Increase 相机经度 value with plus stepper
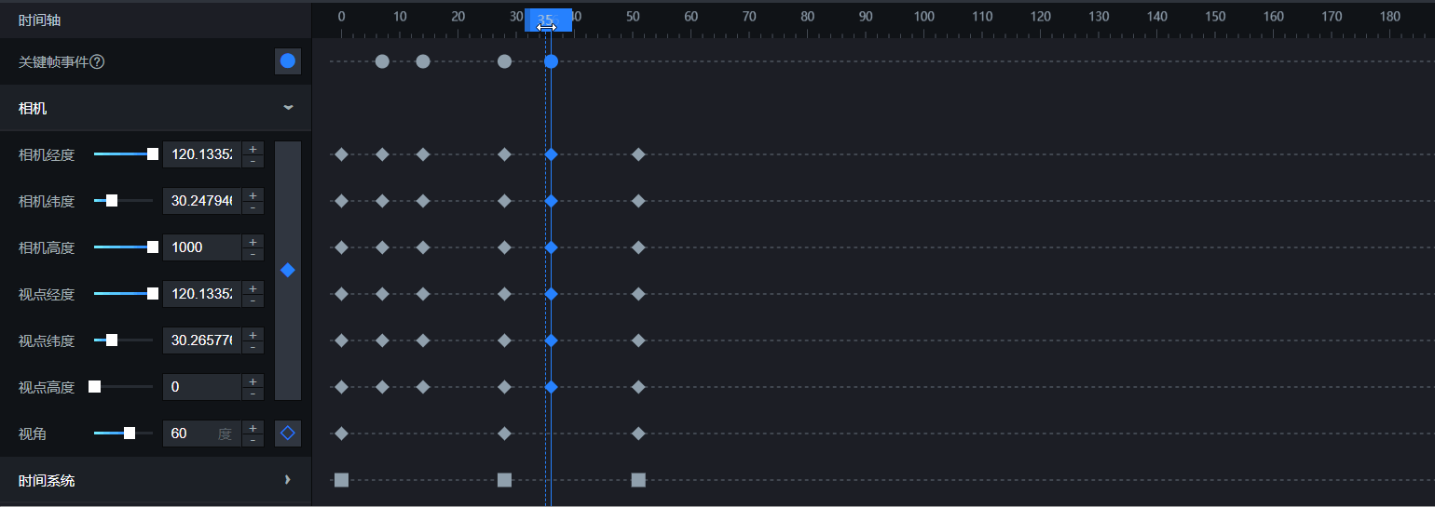1435x507 pixels. [x=253, y=149]
